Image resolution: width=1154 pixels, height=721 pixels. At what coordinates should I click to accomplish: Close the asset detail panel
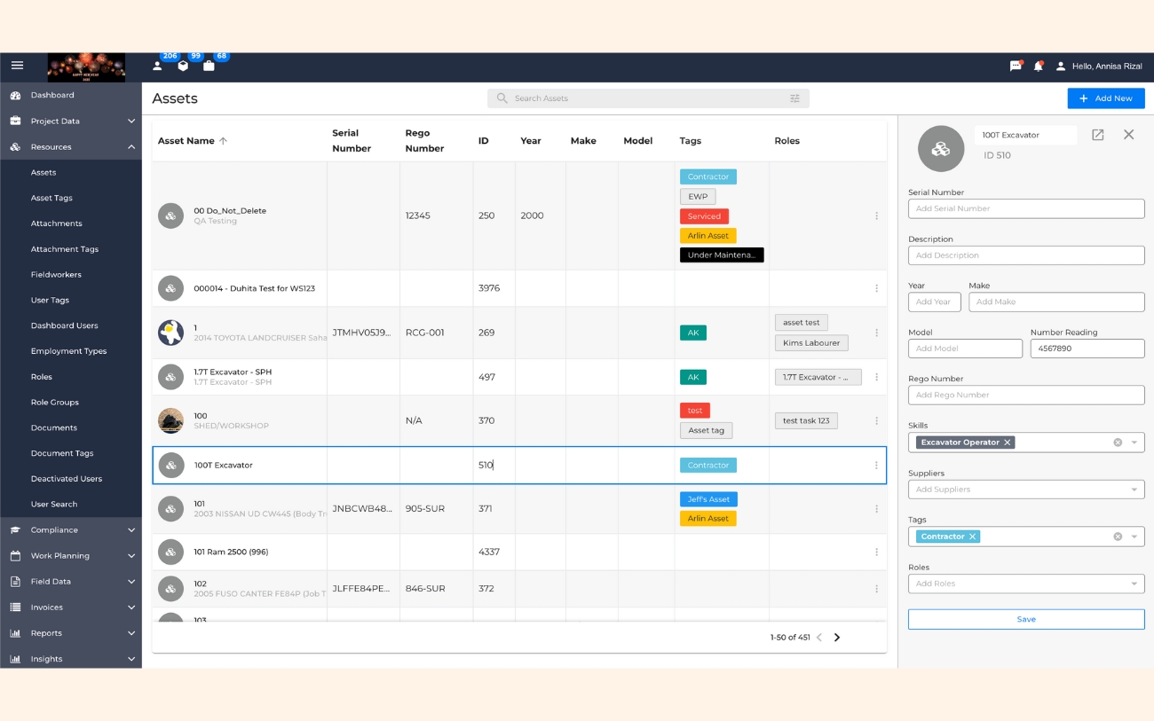point(1128,135)
